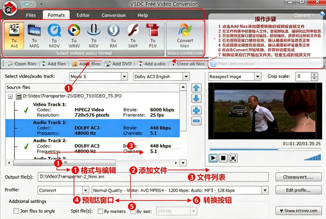Select the To AVI format icon
The width and height of the screenshot is (326, 219).
click(x=14, y=36)
